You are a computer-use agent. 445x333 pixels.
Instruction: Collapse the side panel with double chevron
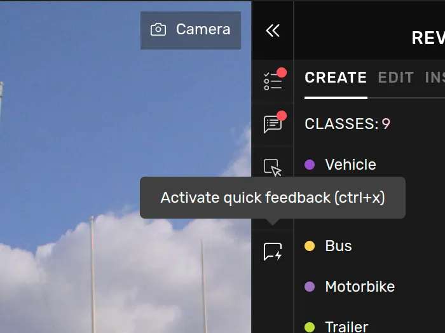tap(273, 31)
